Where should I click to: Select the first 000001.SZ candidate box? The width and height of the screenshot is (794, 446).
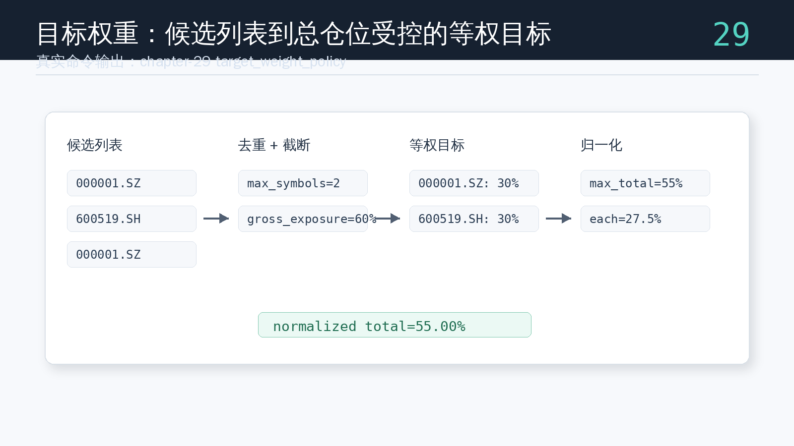click(132, 183)
